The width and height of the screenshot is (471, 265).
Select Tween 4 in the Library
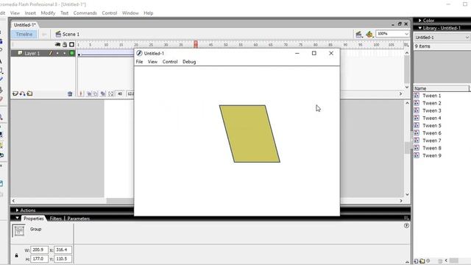pyautogui.click(x=431, y=118)
